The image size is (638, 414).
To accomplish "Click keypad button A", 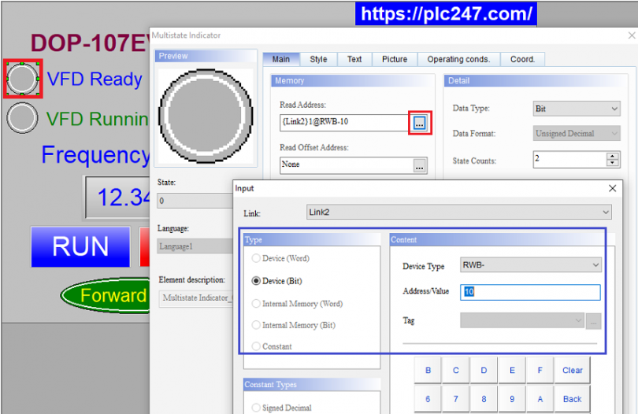I will [x=540, y=399].
